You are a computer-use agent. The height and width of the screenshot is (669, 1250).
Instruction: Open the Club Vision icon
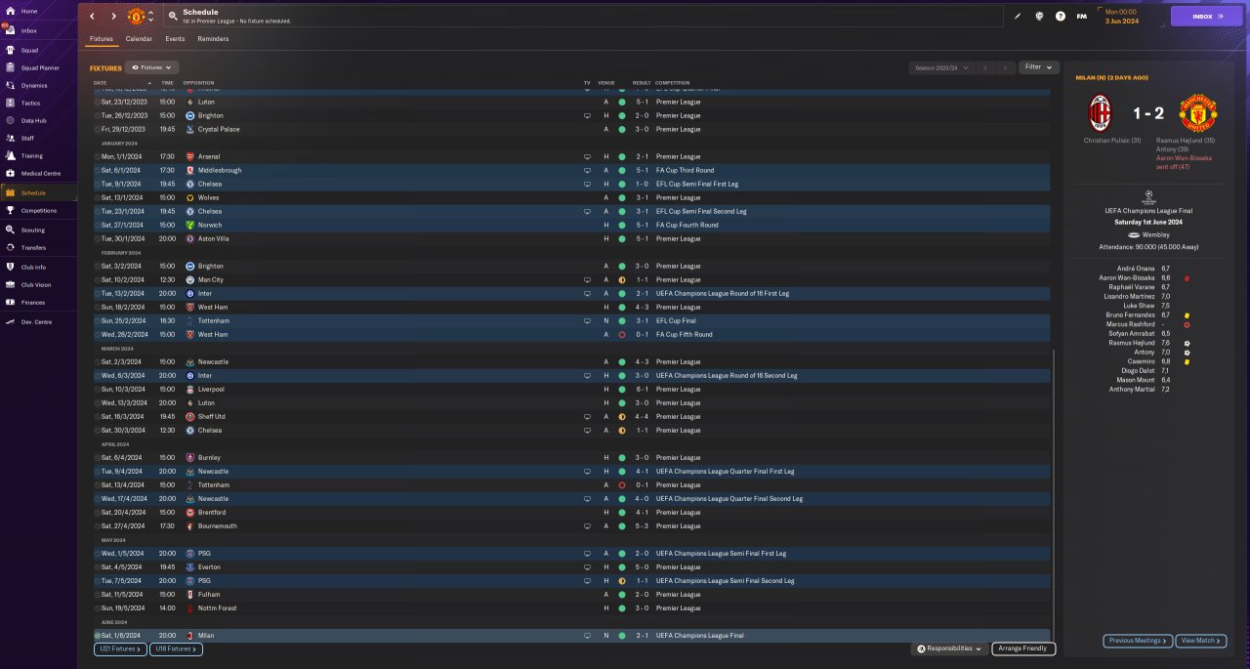tap(10, 284)
